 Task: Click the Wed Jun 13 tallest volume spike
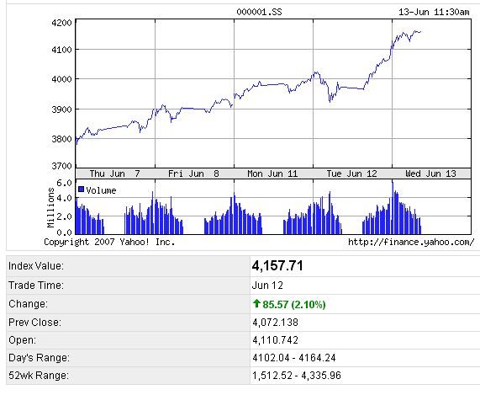click(x=393, y=208)
